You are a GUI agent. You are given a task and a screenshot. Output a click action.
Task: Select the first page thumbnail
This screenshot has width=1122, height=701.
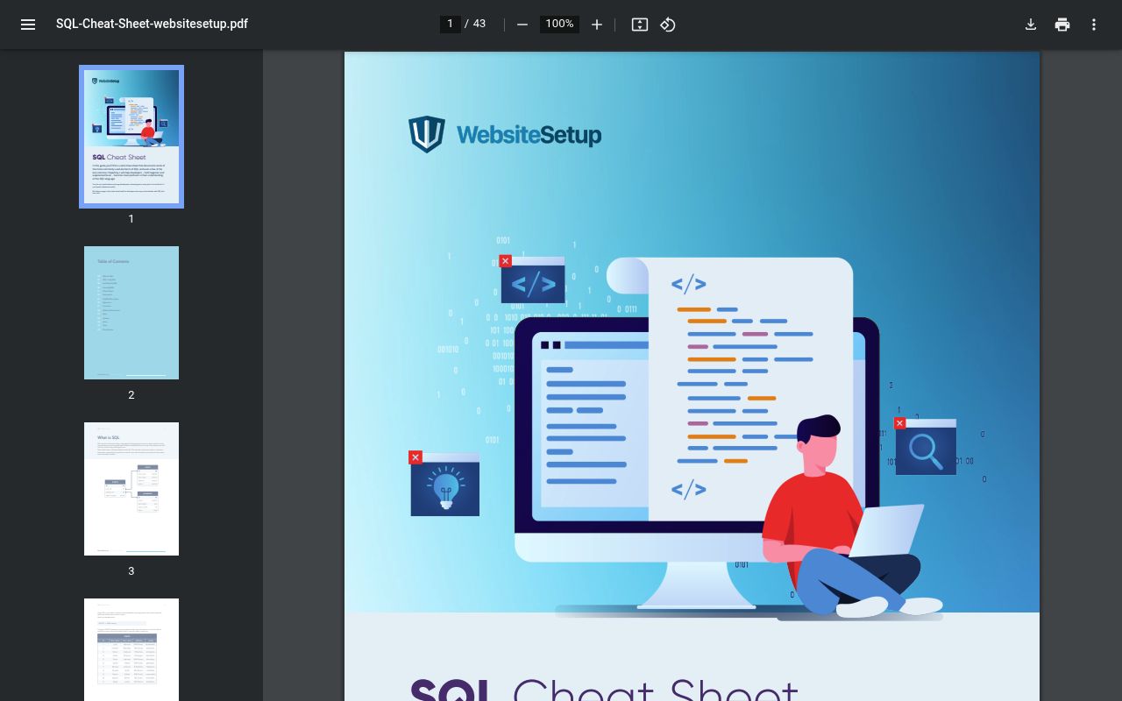pos(131,136)
